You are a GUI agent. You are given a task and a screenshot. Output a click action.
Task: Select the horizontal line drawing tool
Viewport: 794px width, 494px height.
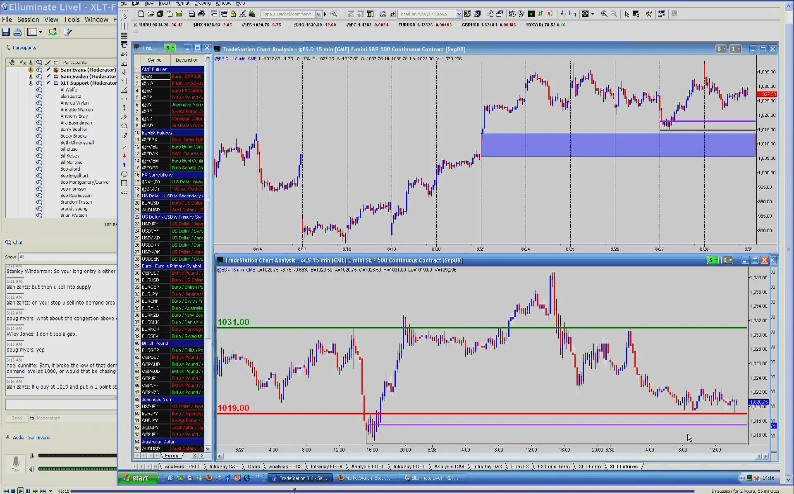[124, 99]
